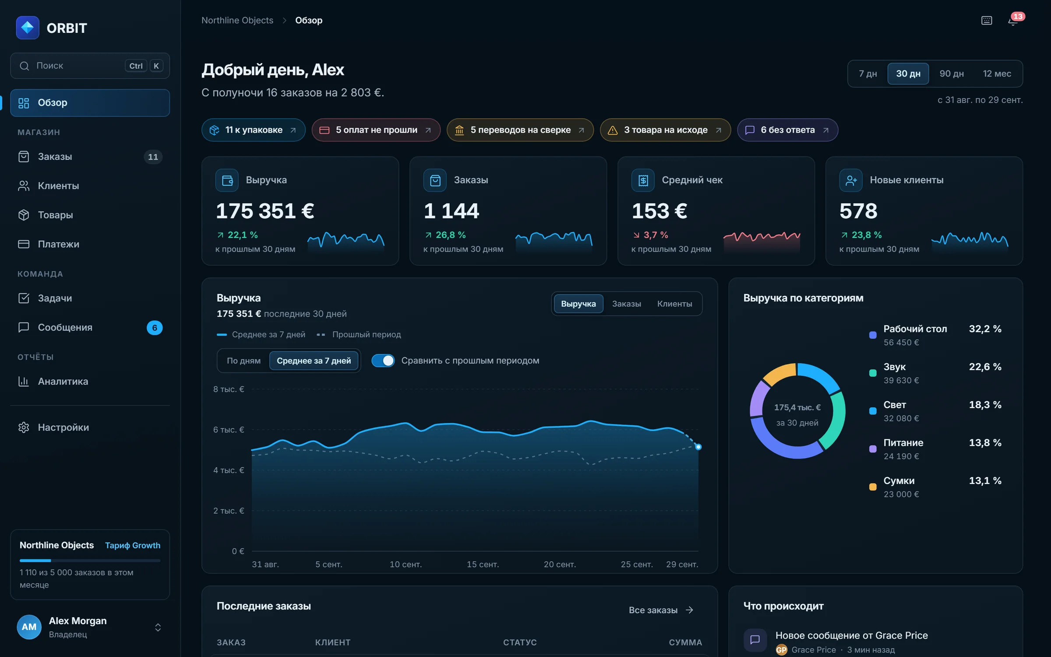This screenshot has width=1051, height=657.
Task: Open 6 без ответа chip
Action: (x=787, y=130)
